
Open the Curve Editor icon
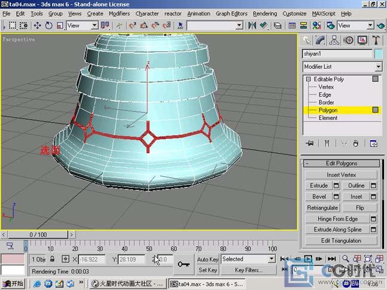point(292,25)
